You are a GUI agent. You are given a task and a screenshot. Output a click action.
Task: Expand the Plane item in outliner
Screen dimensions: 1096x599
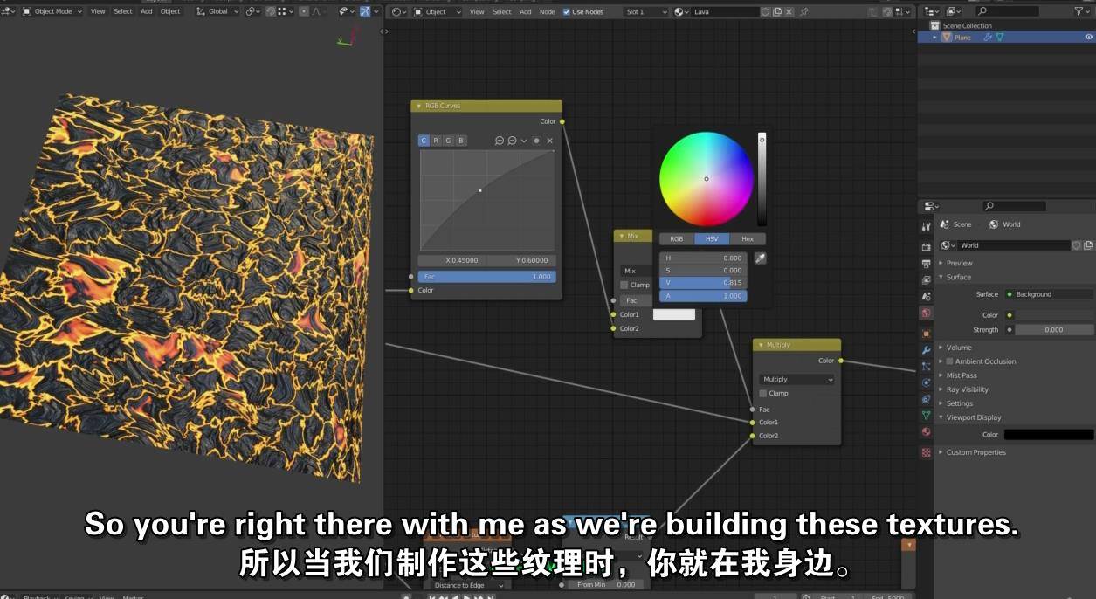point(934,38)
